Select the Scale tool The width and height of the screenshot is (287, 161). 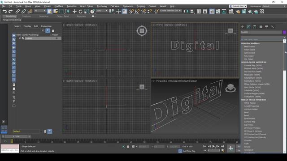(x=87, y=12)
